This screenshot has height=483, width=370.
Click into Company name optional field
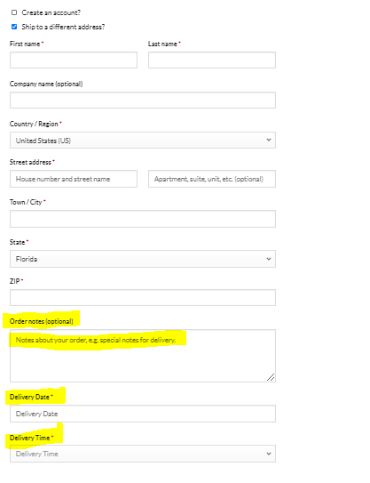[143, 101]
